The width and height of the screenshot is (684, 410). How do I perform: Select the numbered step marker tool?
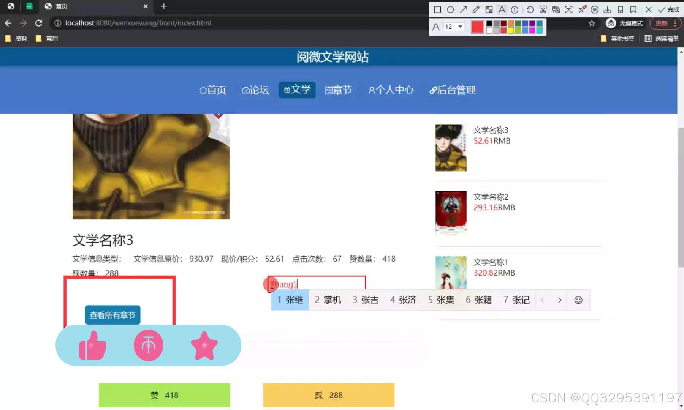(x=515, y=9)
